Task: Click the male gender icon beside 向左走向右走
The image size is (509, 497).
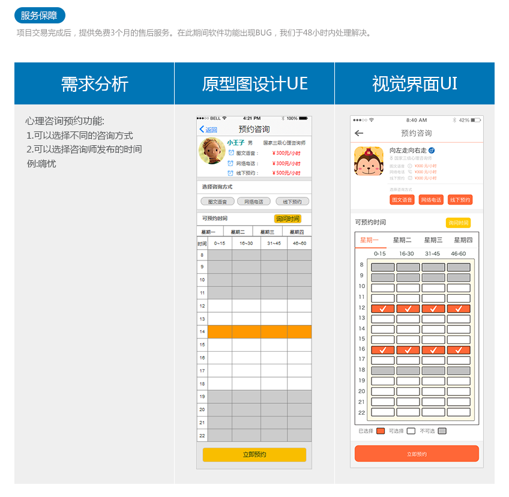Action: (x=431, y=151)
